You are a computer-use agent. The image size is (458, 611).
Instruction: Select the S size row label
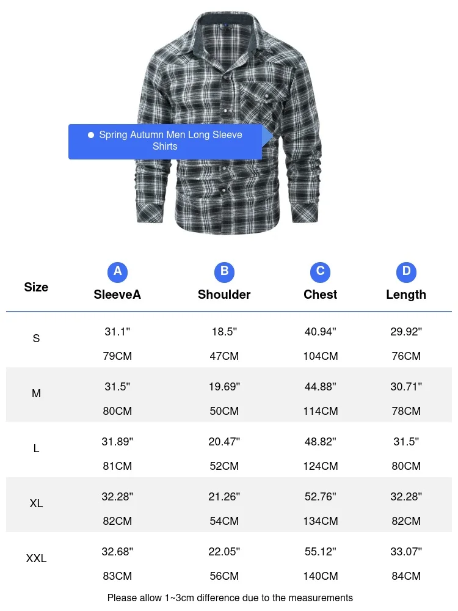point(36,338)
